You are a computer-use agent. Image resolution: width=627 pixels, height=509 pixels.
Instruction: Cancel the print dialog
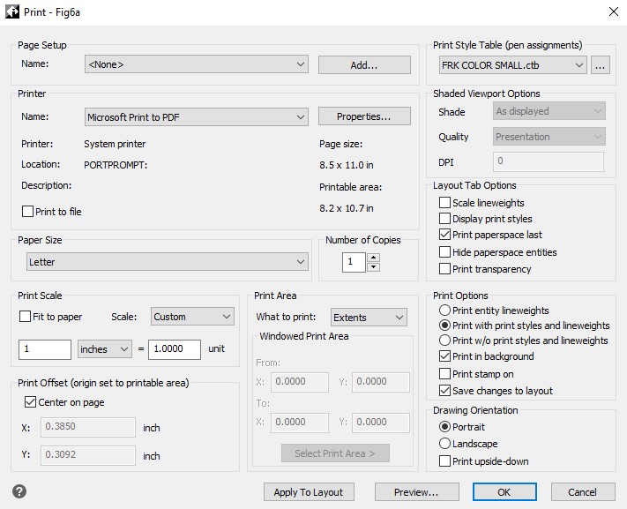[x=583, y=491]
